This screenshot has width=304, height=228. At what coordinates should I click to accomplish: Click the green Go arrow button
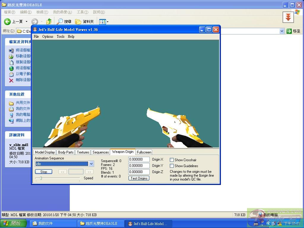289,31
